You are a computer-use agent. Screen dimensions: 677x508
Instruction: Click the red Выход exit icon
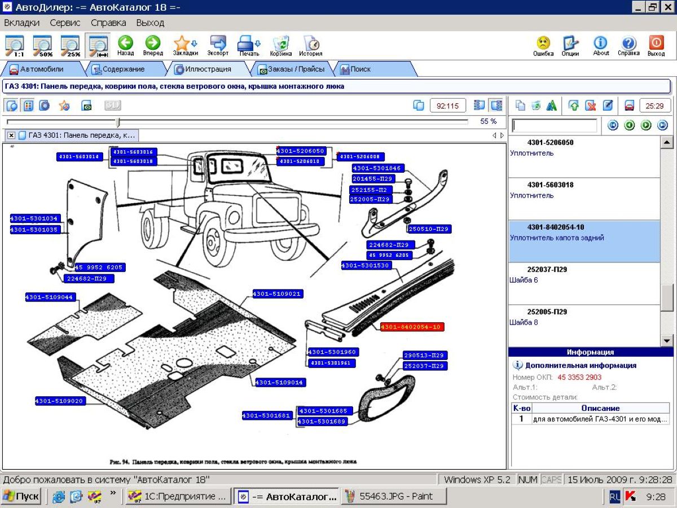656,45
